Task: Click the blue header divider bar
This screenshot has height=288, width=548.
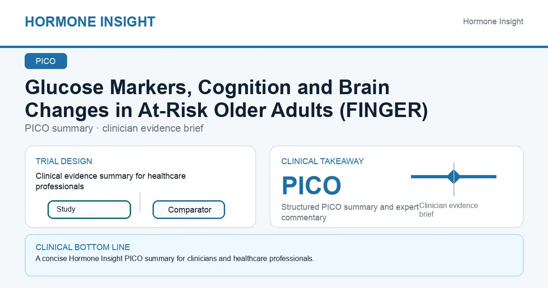Action: point(274,47)
